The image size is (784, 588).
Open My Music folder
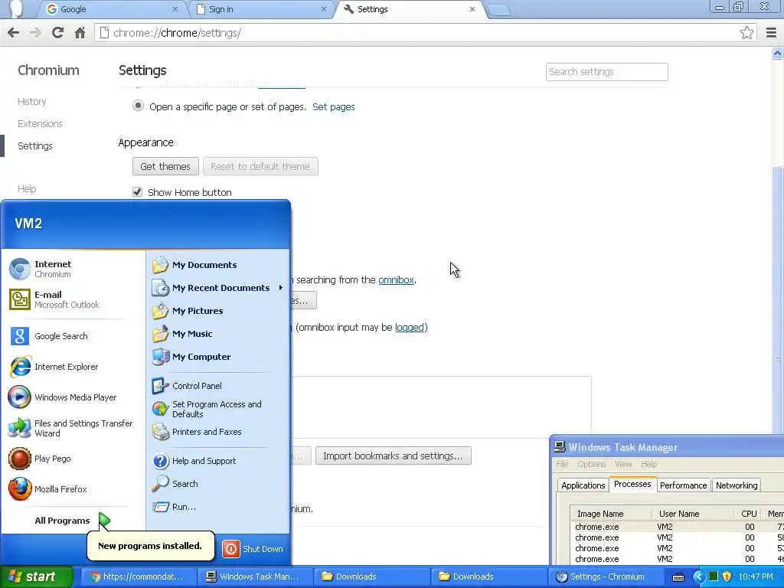pyautogui.click(x=217, y=334)
